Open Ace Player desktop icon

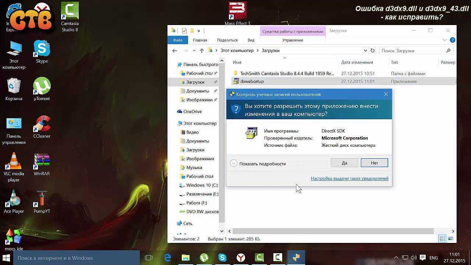(14, 202)
